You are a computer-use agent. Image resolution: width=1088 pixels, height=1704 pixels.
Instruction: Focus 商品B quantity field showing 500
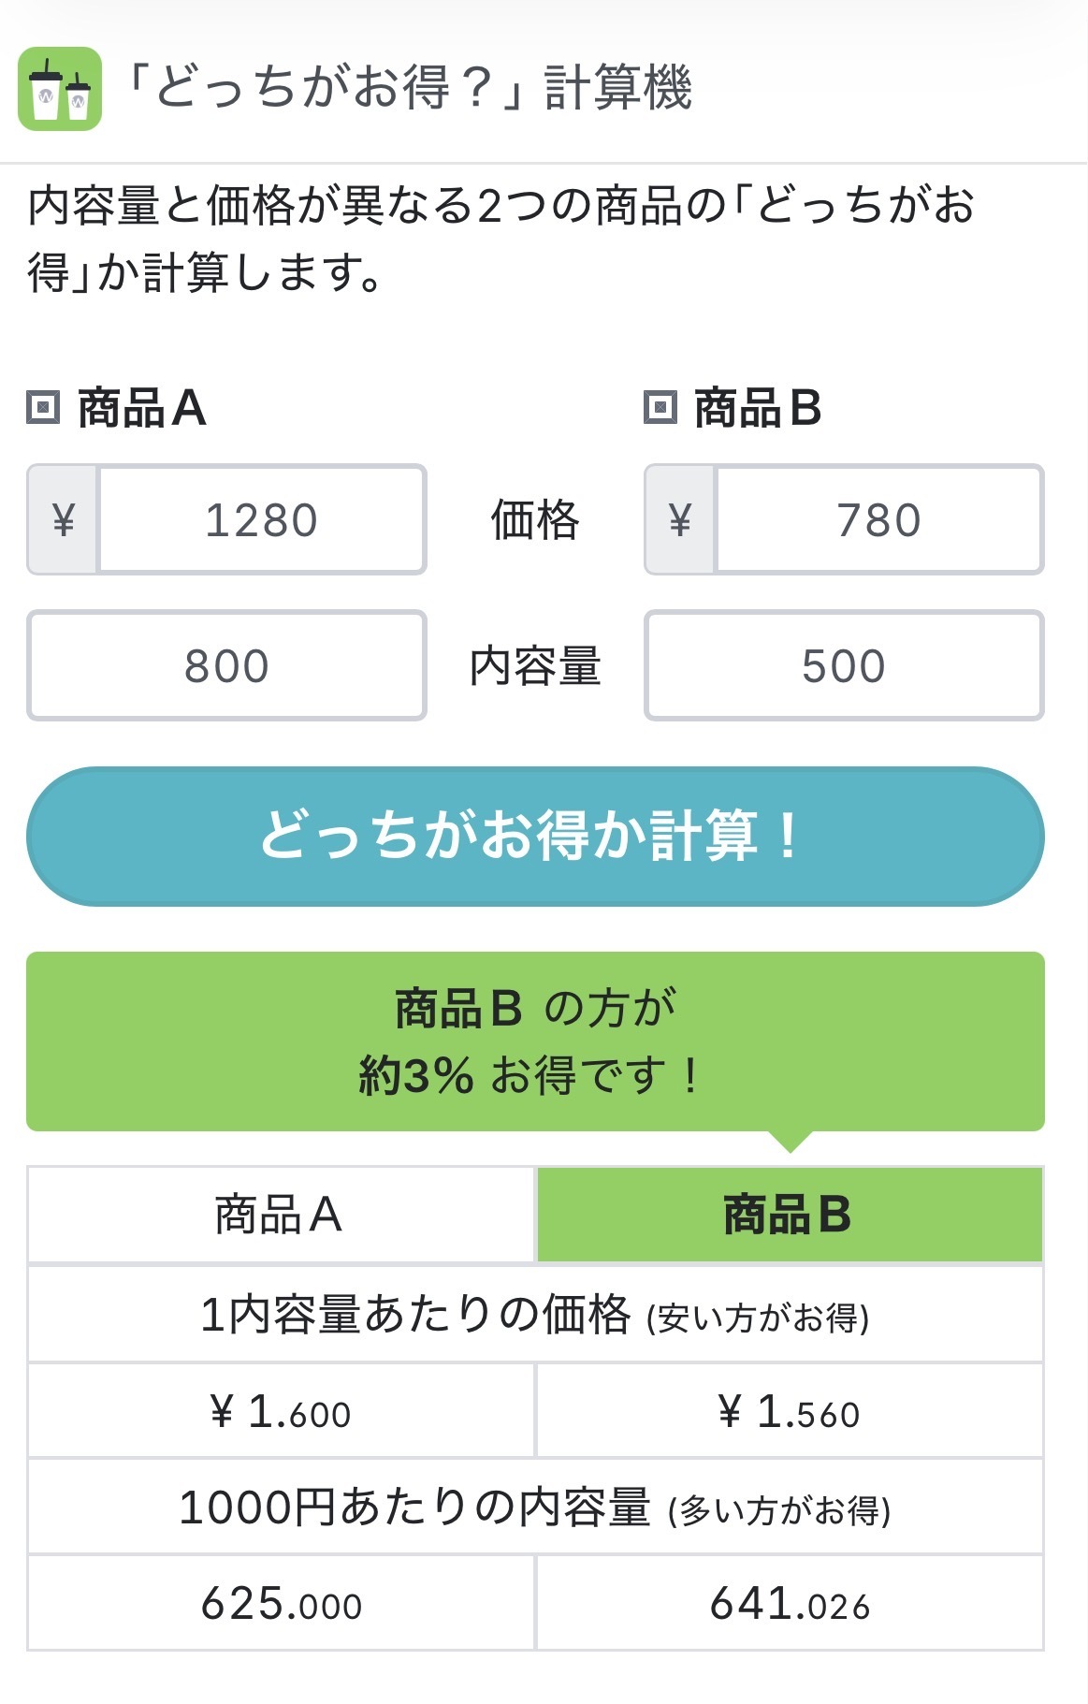point(844,665)
